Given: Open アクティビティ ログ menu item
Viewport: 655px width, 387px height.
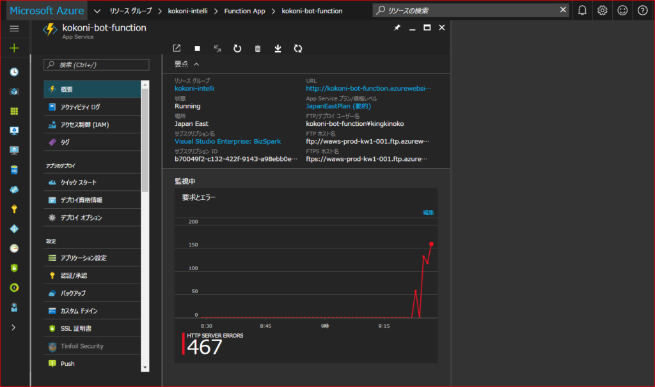Looking at the screenshot, I should 92,107.
